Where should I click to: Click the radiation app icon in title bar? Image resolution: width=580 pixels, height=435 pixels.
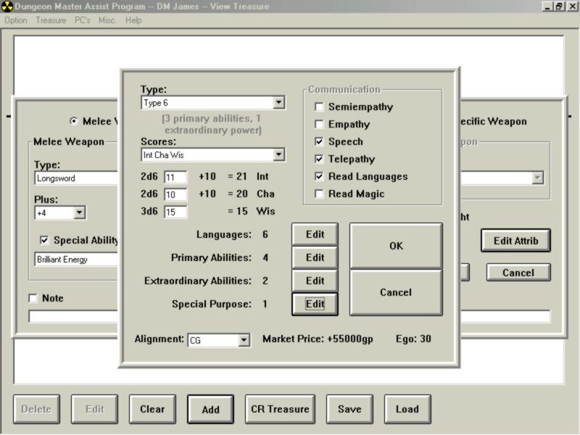[x=7, y=7]
